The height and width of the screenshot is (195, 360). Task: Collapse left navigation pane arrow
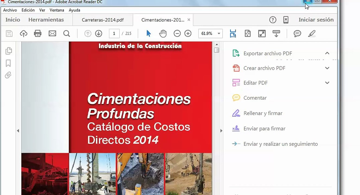click(x=18, y=131)
